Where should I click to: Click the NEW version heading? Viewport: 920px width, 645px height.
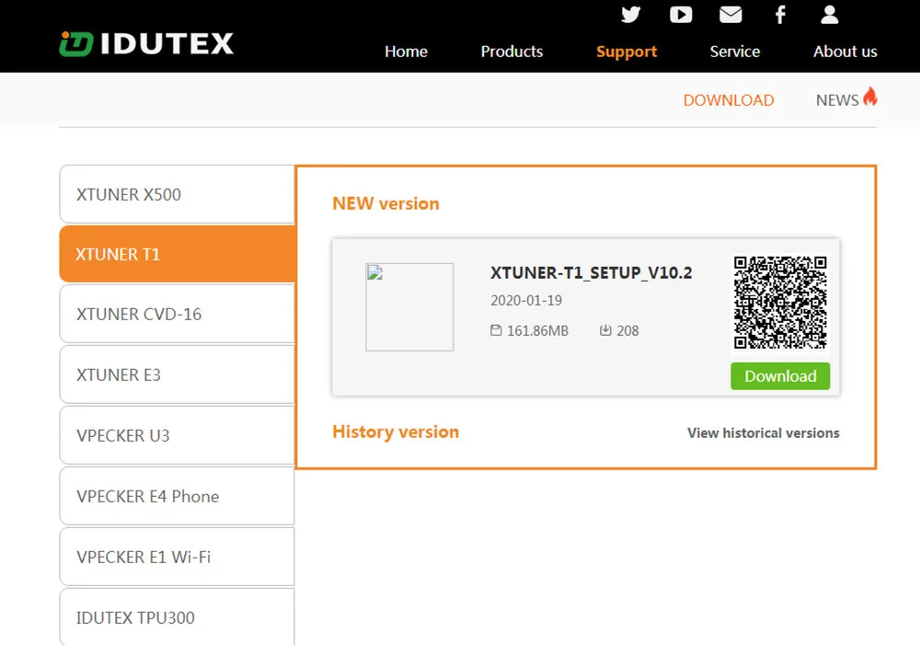click(385, 203)
